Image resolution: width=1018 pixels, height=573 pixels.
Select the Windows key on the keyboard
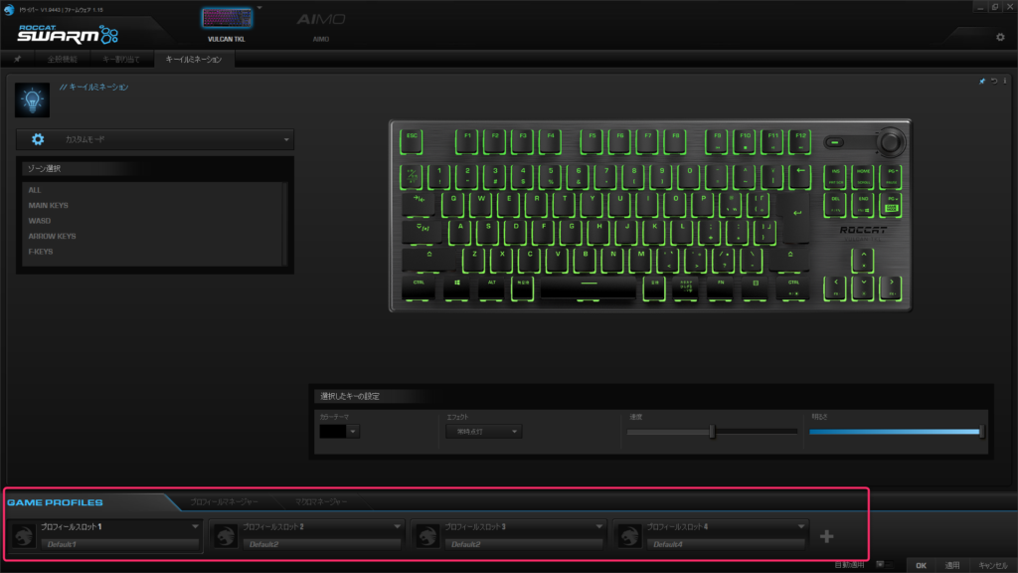457,287
